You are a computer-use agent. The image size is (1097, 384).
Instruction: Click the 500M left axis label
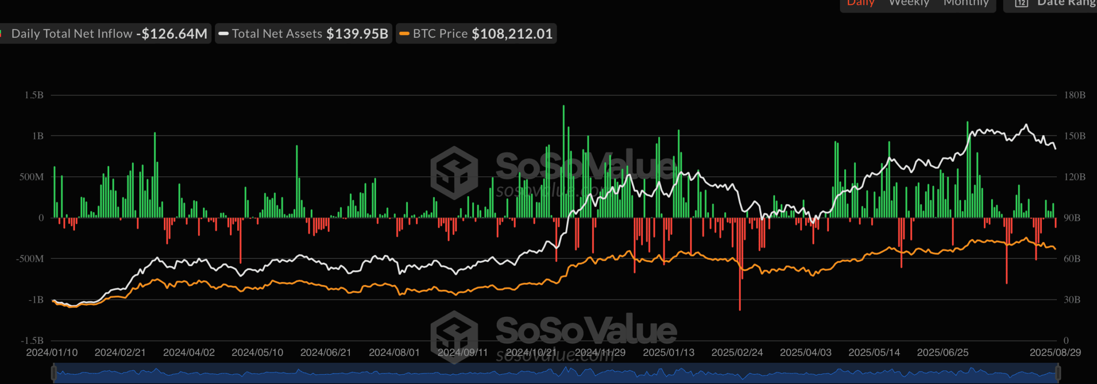pos(31,177)
